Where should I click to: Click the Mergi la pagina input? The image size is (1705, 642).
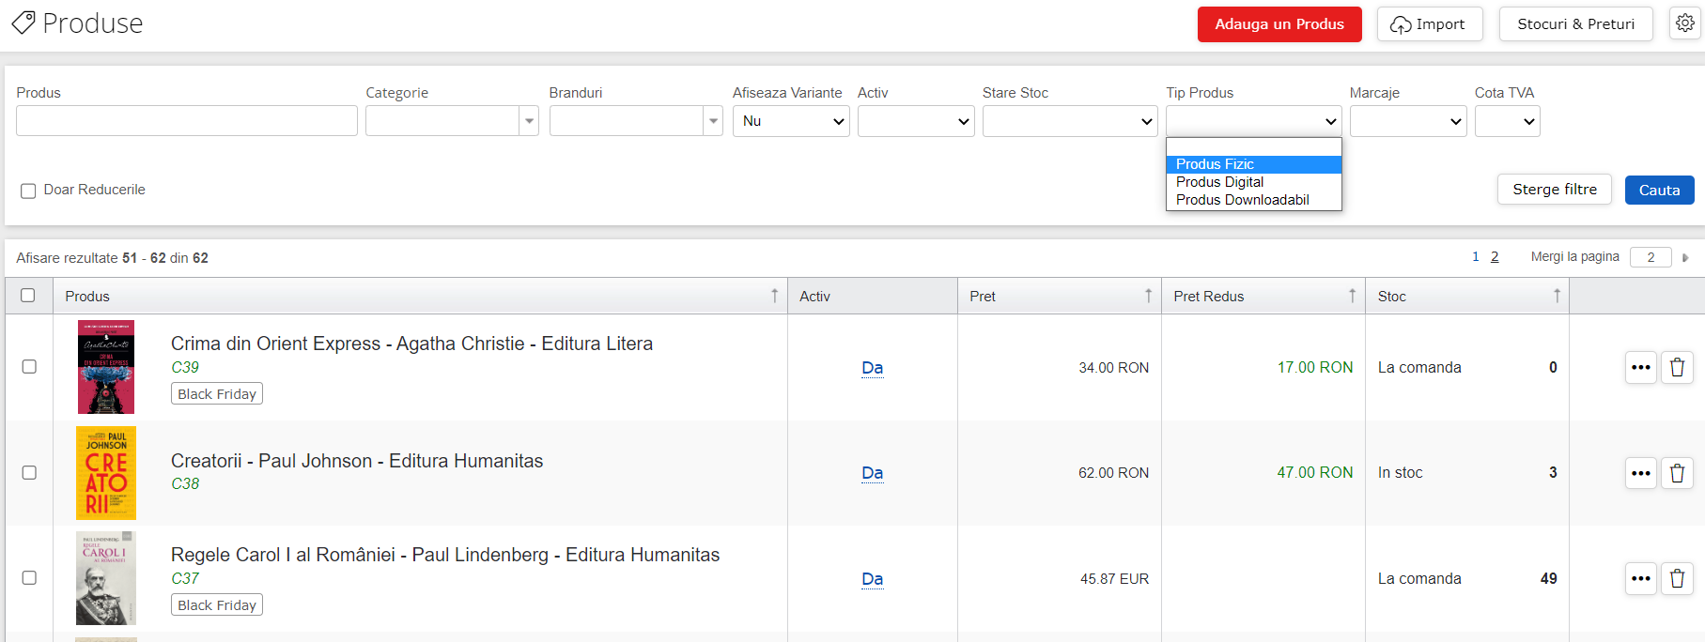pos(1651,257)
